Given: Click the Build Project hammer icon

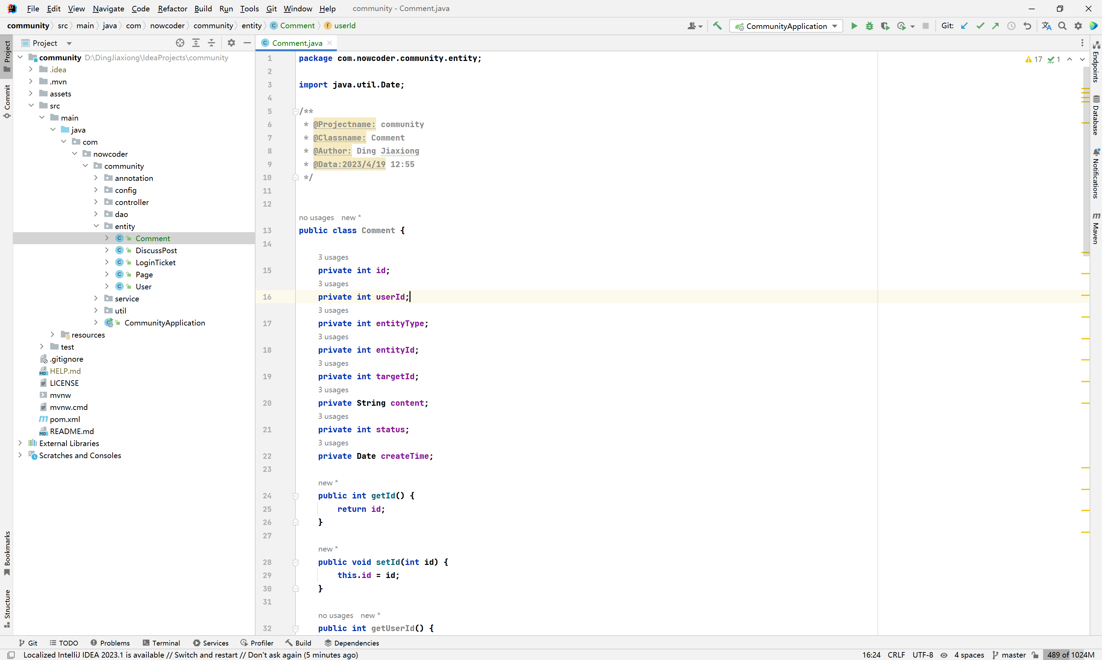Looking at the screenshot, I should pos(717,26).
